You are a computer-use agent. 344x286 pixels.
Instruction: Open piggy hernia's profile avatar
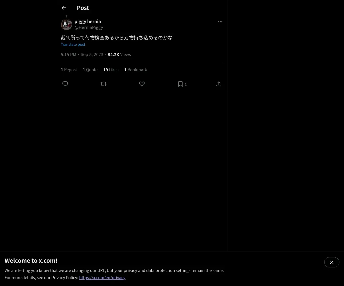(x=67, y=24)
